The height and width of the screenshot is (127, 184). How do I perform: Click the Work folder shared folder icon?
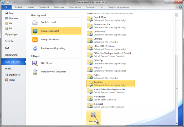(x=90, y=98)
